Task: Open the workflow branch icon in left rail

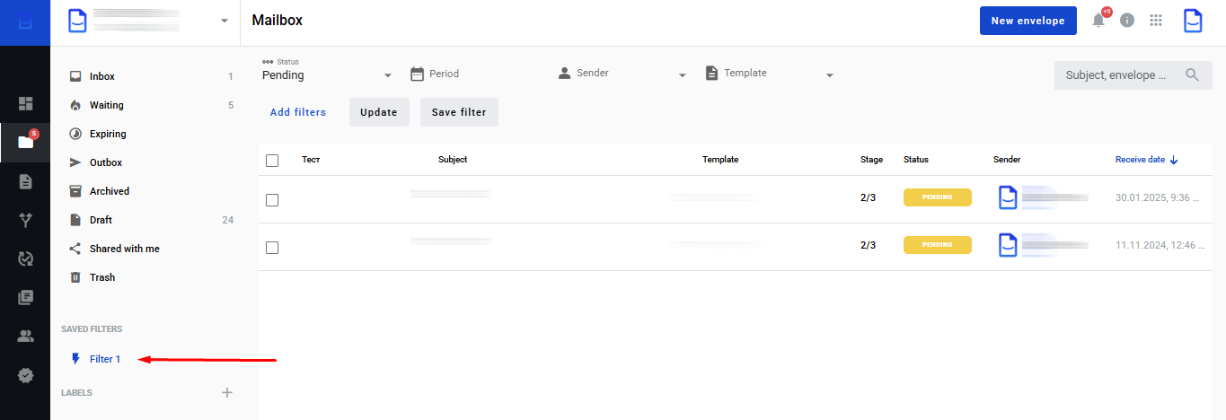Action: click(x=25, y=220)
